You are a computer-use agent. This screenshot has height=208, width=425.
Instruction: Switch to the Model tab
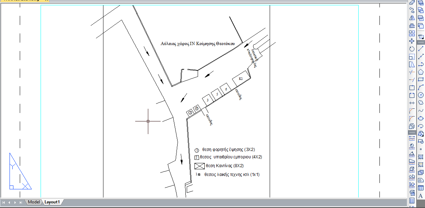click(x=34, y=202)
